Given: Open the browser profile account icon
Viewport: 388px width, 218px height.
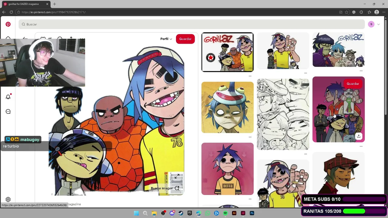Looking at the screenshot, I should 376,12.
